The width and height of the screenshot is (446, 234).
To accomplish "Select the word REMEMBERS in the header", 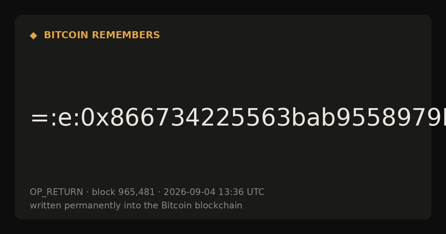I will click(x=126, y=35).
